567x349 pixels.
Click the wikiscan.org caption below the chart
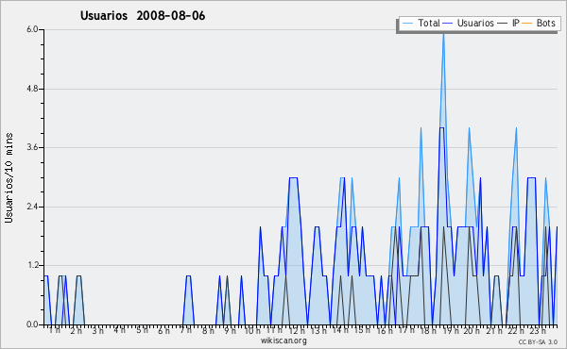click(283, 341)
